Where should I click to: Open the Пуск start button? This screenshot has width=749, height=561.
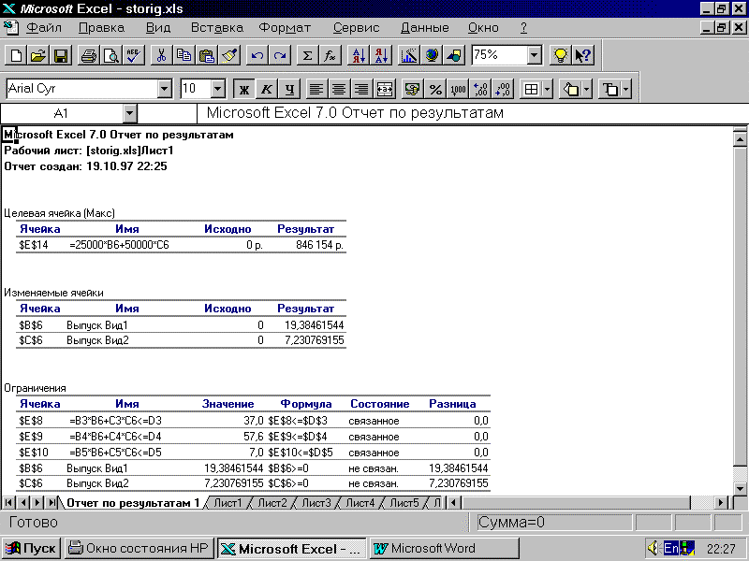click(31, 549)
